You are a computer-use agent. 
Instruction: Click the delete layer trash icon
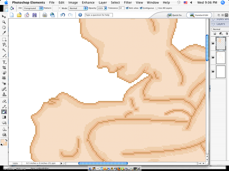pyautogui.click(x=227, y=34)
